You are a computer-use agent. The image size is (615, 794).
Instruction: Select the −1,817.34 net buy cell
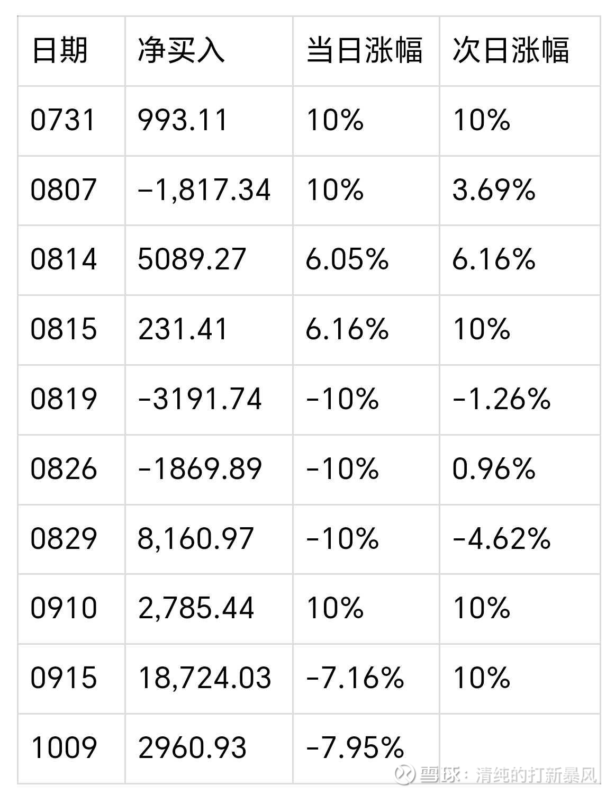(x=204, y=190)
